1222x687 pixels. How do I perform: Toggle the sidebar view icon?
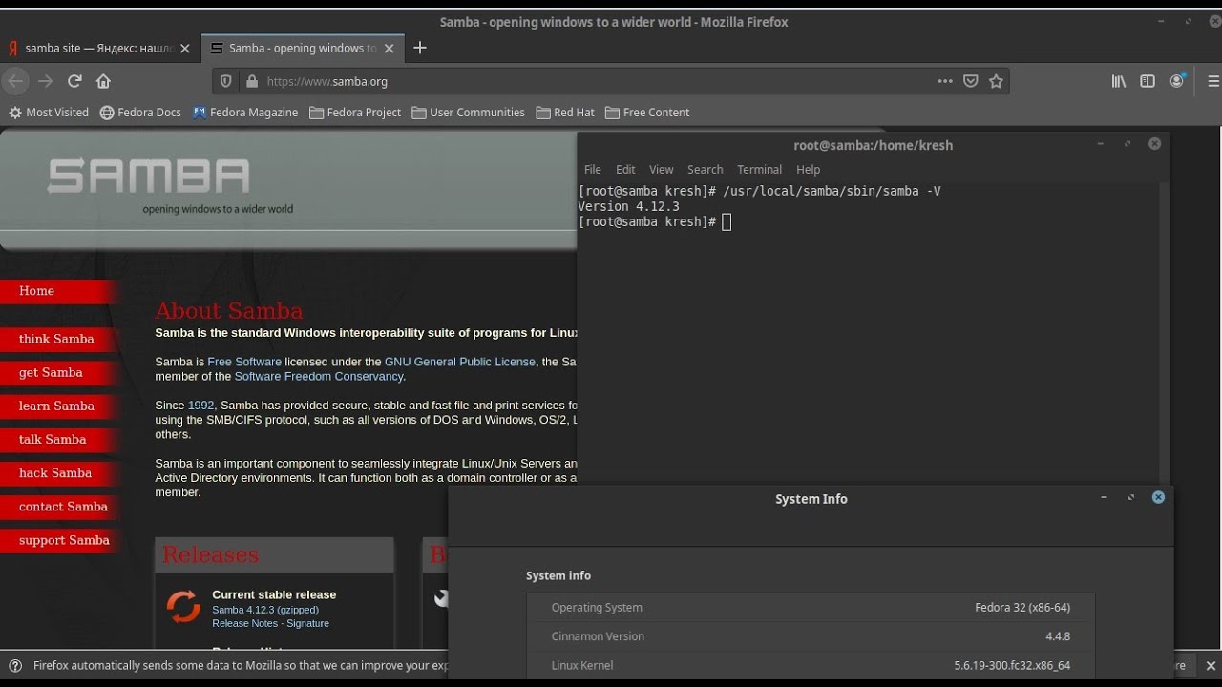1148,81
